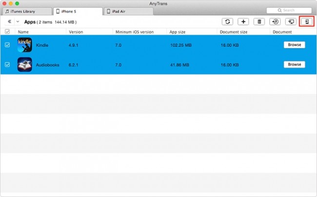The height and width of the screenshot is (197, 317).
Task: Click the Send to computer icon
Action: point(291,22)
